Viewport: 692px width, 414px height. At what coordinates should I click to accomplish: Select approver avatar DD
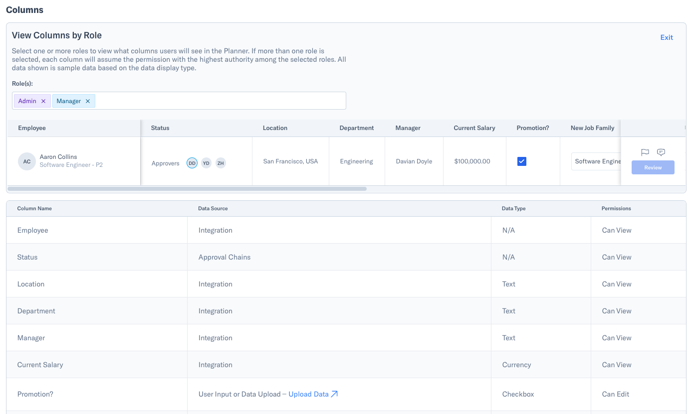[x=192, y=163]
